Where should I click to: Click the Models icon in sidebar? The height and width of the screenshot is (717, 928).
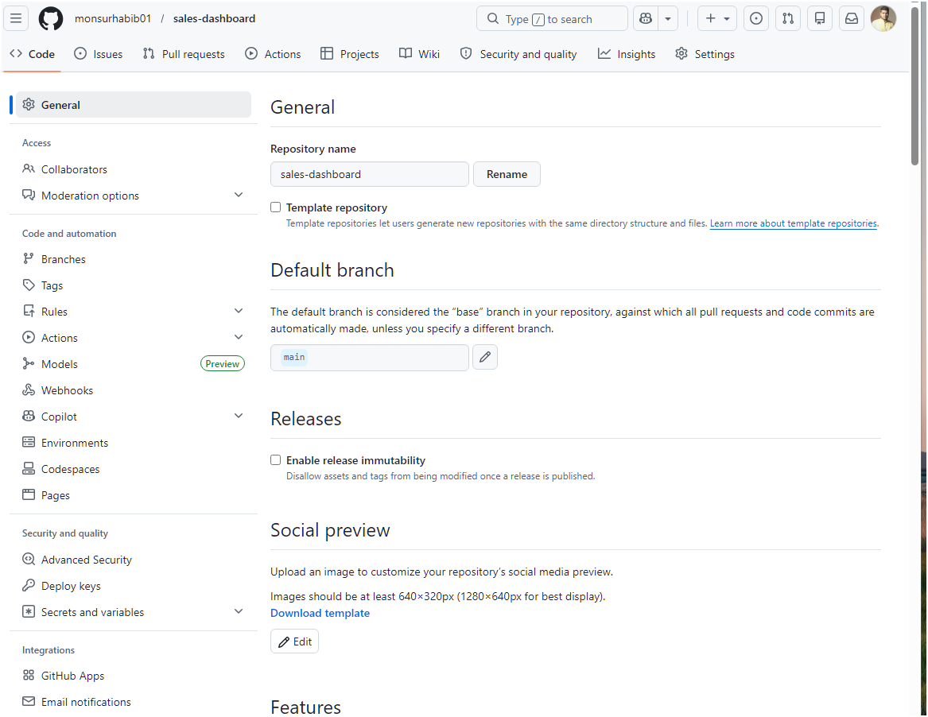point(29,363)
